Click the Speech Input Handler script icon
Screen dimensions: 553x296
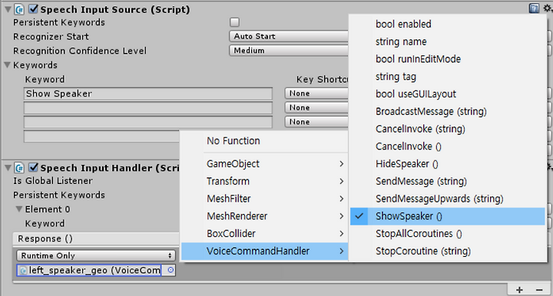click(x=19, y=168)
